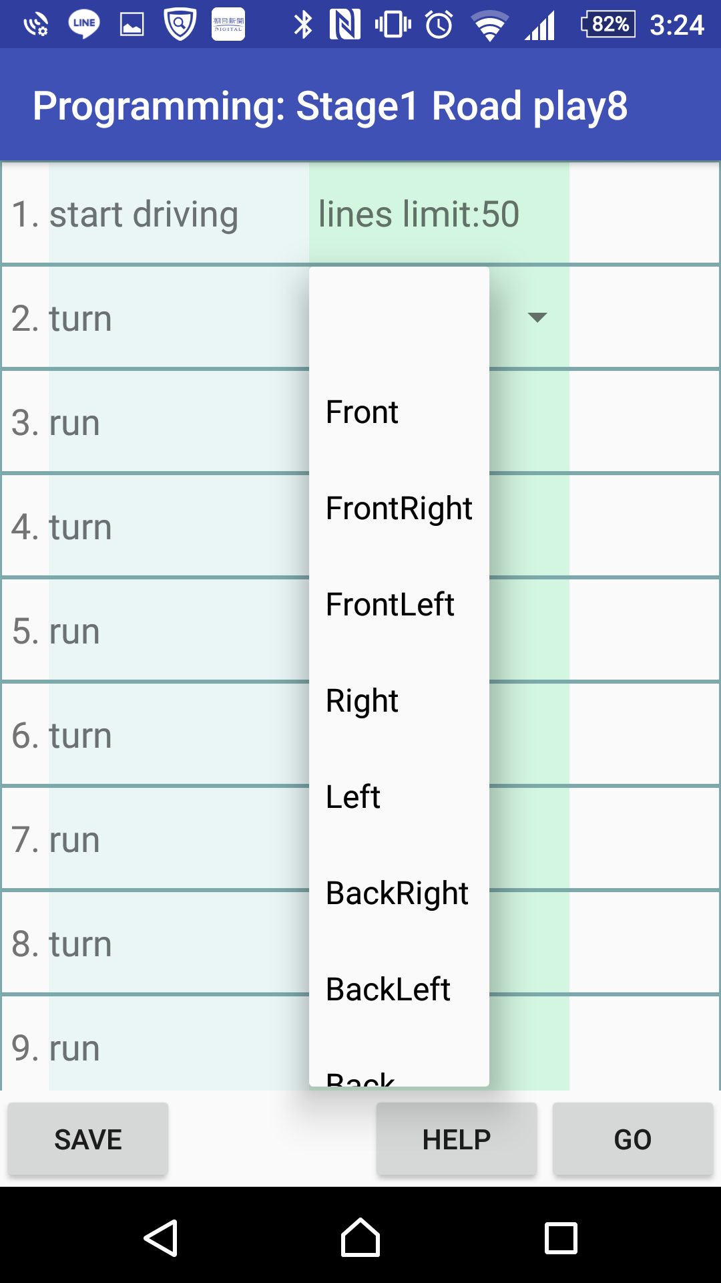The width and height of the screenshot is (721, 1283).
Task: Choose FrontRight in the dropdown list
Action: [399, 508]
